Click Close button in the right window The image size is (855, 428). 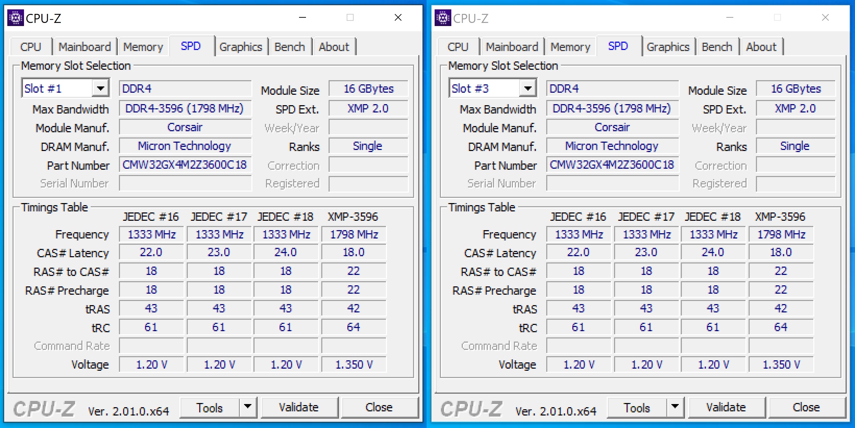(807, 408)
